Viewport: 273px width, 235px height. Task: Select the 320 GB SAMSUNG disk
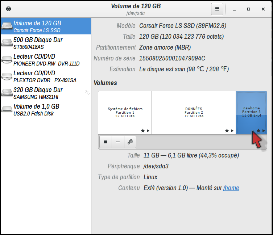[46, 93]
